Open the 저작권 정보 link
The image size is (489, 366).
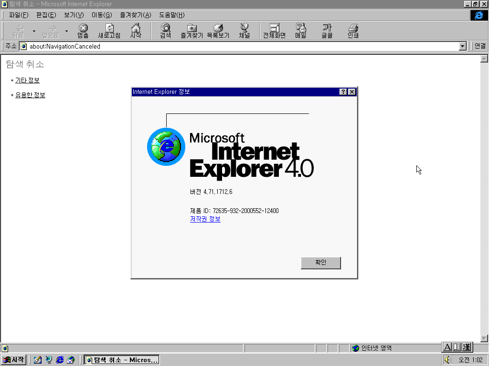(x=205, y=219)
